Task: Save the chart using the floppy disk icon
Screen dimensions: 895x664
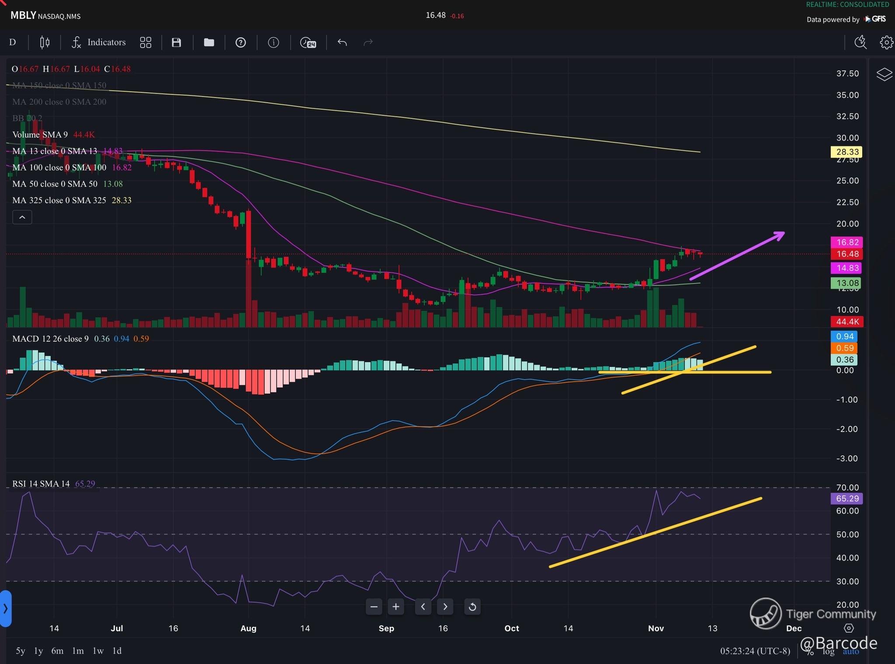Action: click(x=177, y=42)
